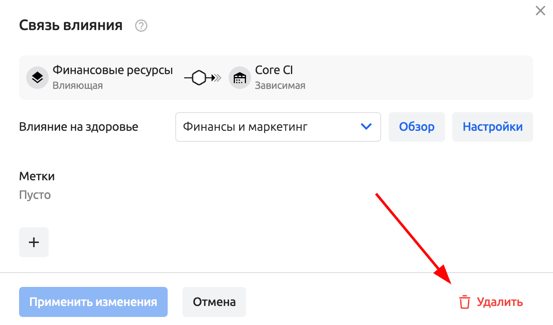
Task: Close the dialog with the X icon
Action: click(540, 11)
